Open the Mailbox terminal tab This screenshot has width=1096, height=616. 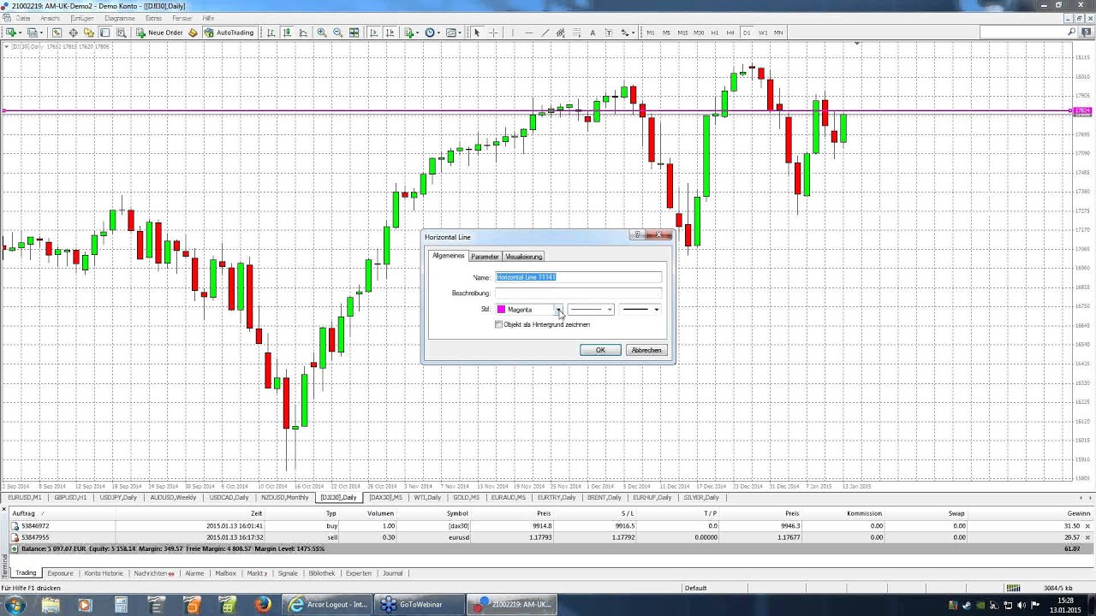pos(225,573)
